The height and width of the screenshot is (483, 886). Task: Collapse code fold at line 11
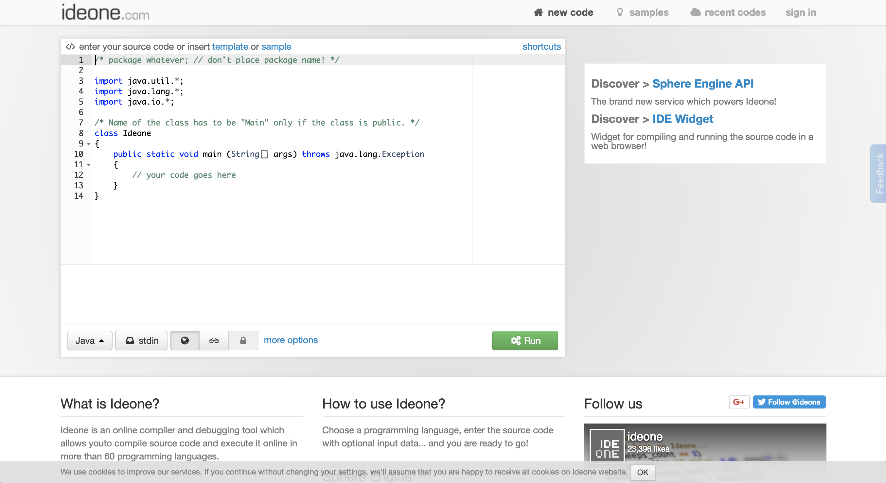pos(89,165)
